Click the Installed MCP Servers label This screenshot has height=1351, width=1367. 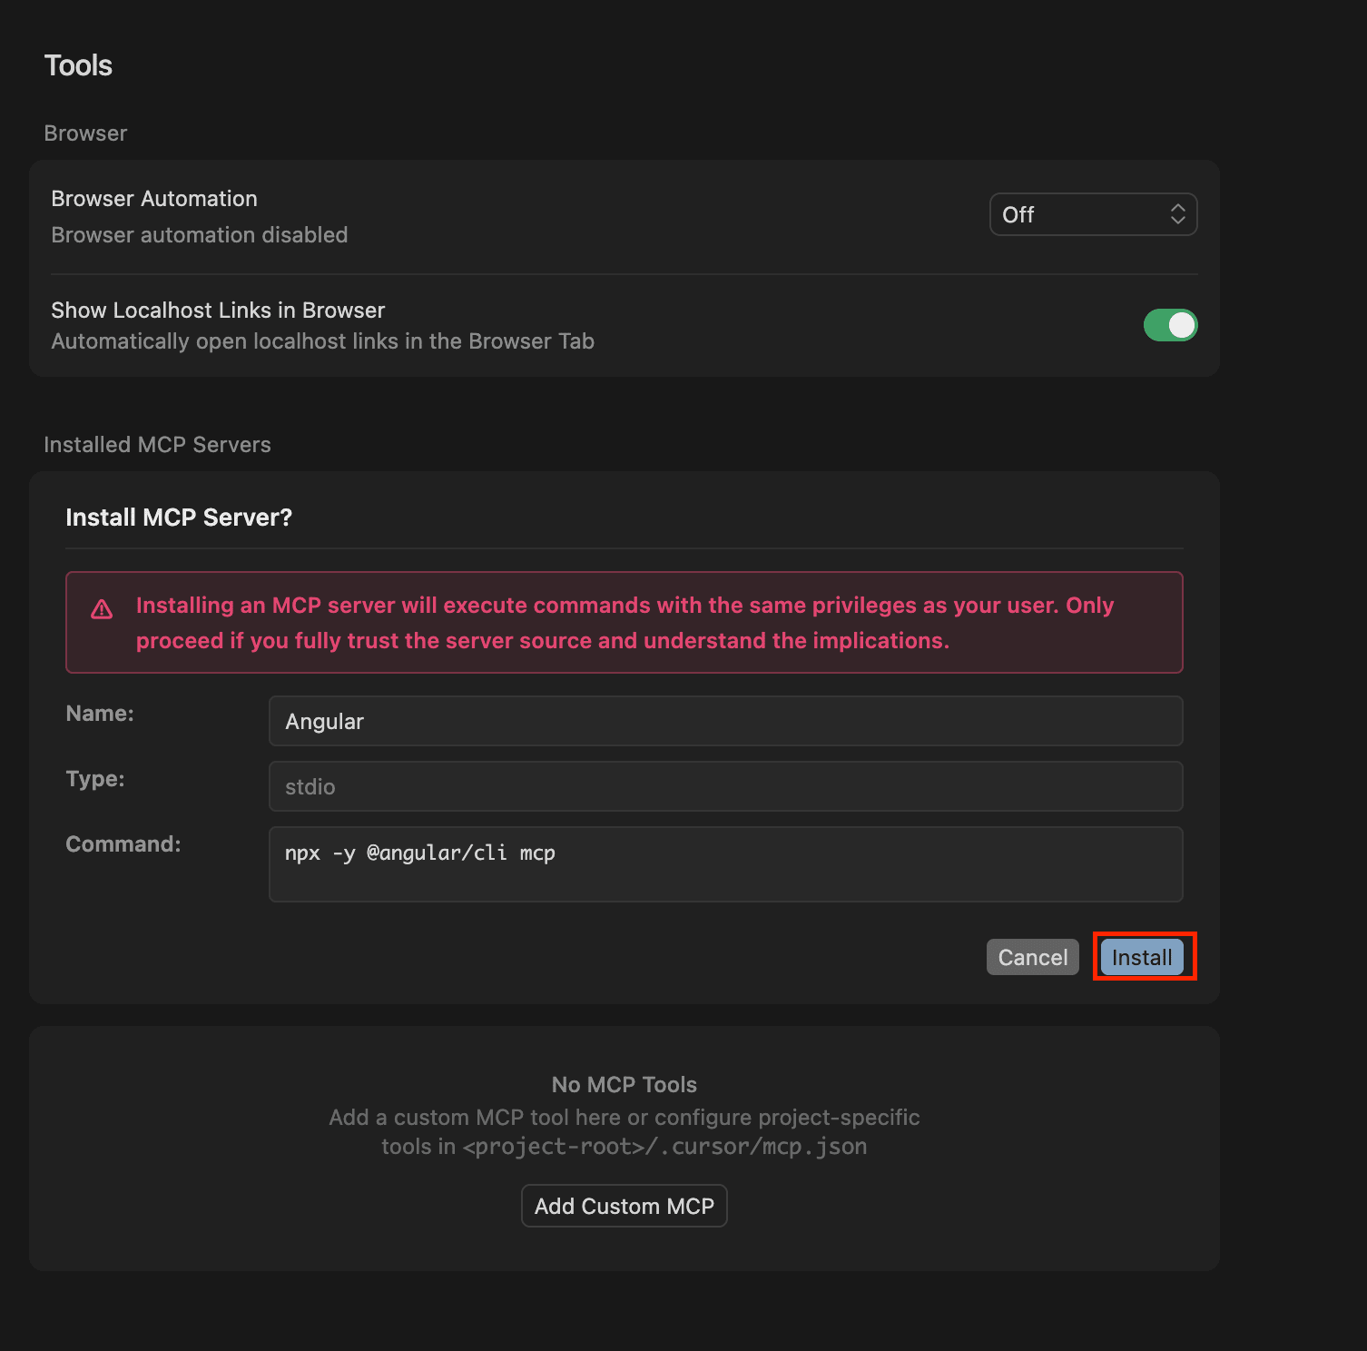pos(157,444)
